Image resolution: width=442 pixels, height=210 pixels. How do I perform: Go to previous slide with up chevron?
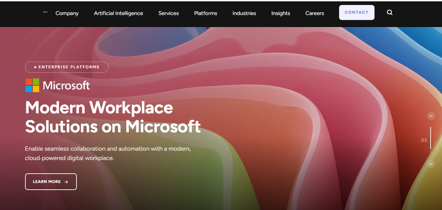tap(431, 116)
